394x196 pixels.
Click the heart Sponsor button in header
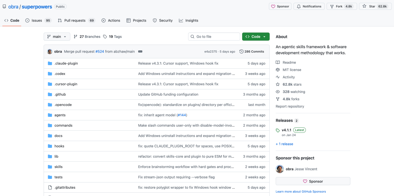pyautogui.click(x=280, y=6)
